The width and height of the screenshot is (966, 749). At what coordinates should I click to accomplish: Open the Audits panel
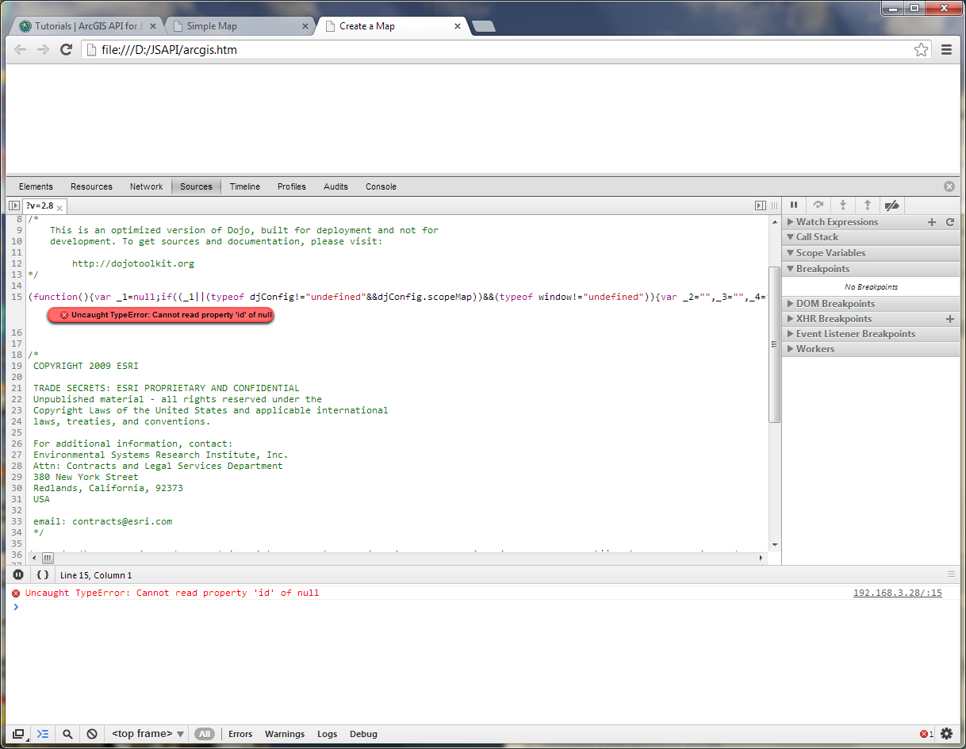(x=335, y=186)
